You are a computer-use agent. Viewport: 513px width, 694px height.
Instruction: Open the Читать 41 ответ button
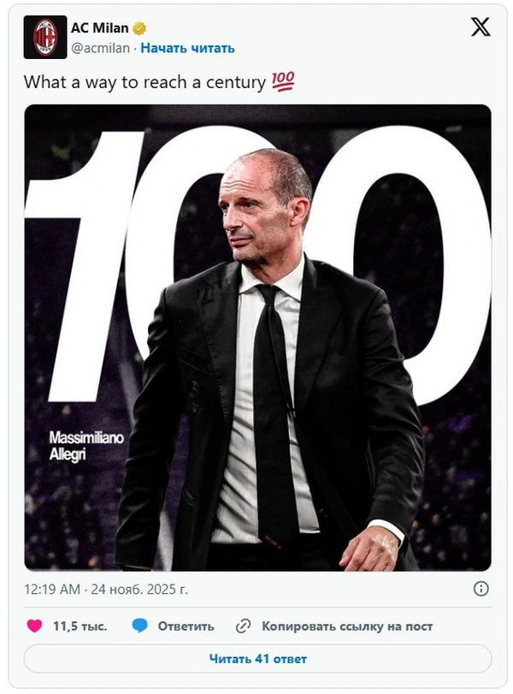(257, 659)
